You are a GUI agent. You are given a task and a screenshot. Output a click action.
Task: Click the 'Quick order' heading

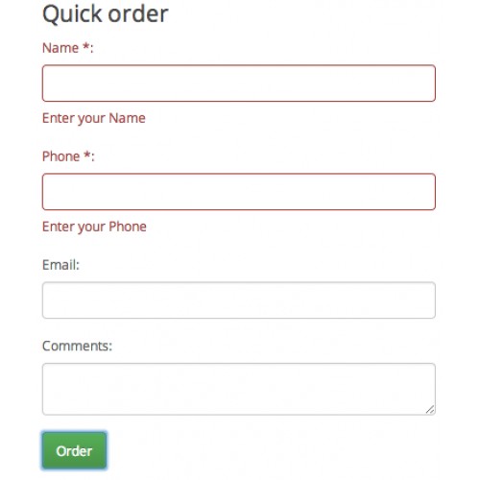[x=106, y=14]
